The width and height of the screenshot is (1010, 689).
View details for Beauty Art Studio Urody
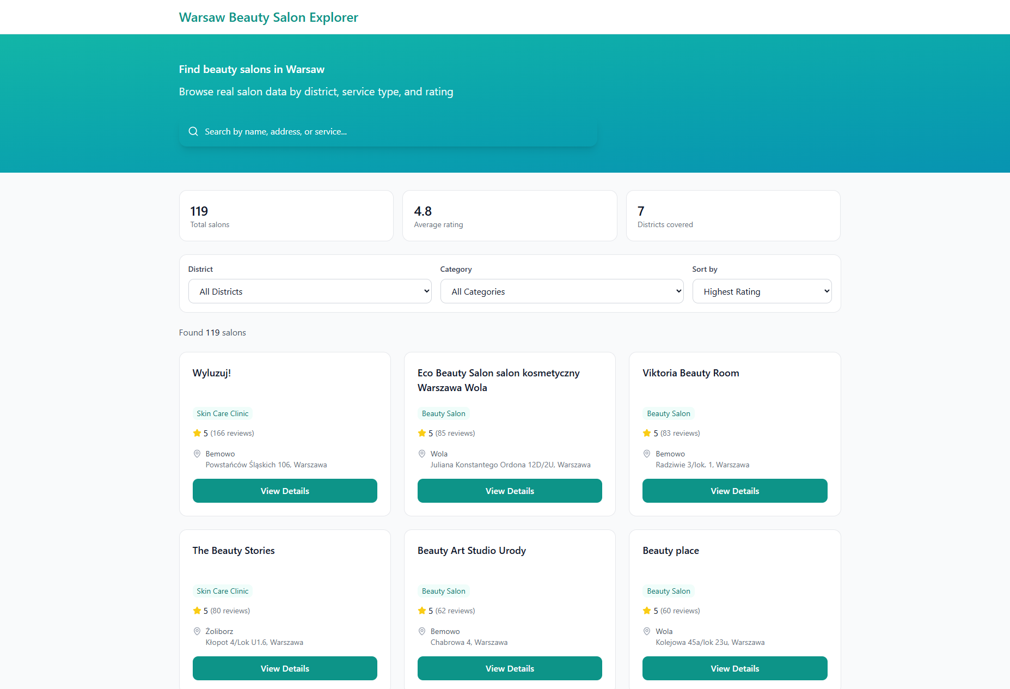(510, 668)
